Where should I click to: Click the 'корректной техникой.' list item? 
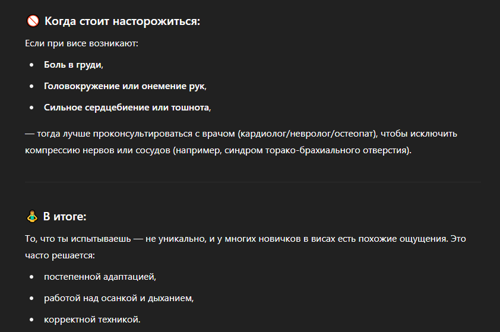(92, 320)
